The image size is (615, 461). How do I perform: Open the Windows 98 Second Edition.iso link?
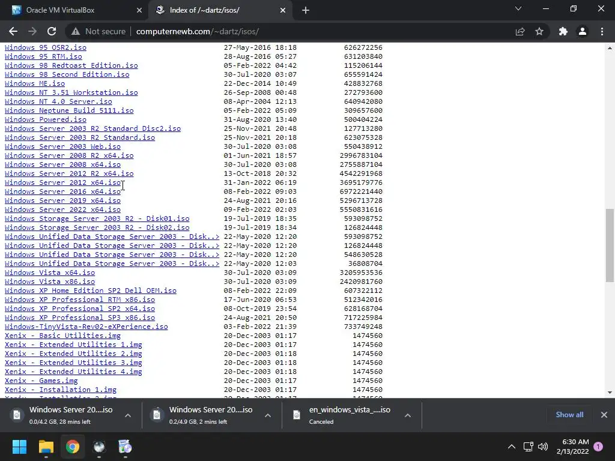tap(67, 74)
